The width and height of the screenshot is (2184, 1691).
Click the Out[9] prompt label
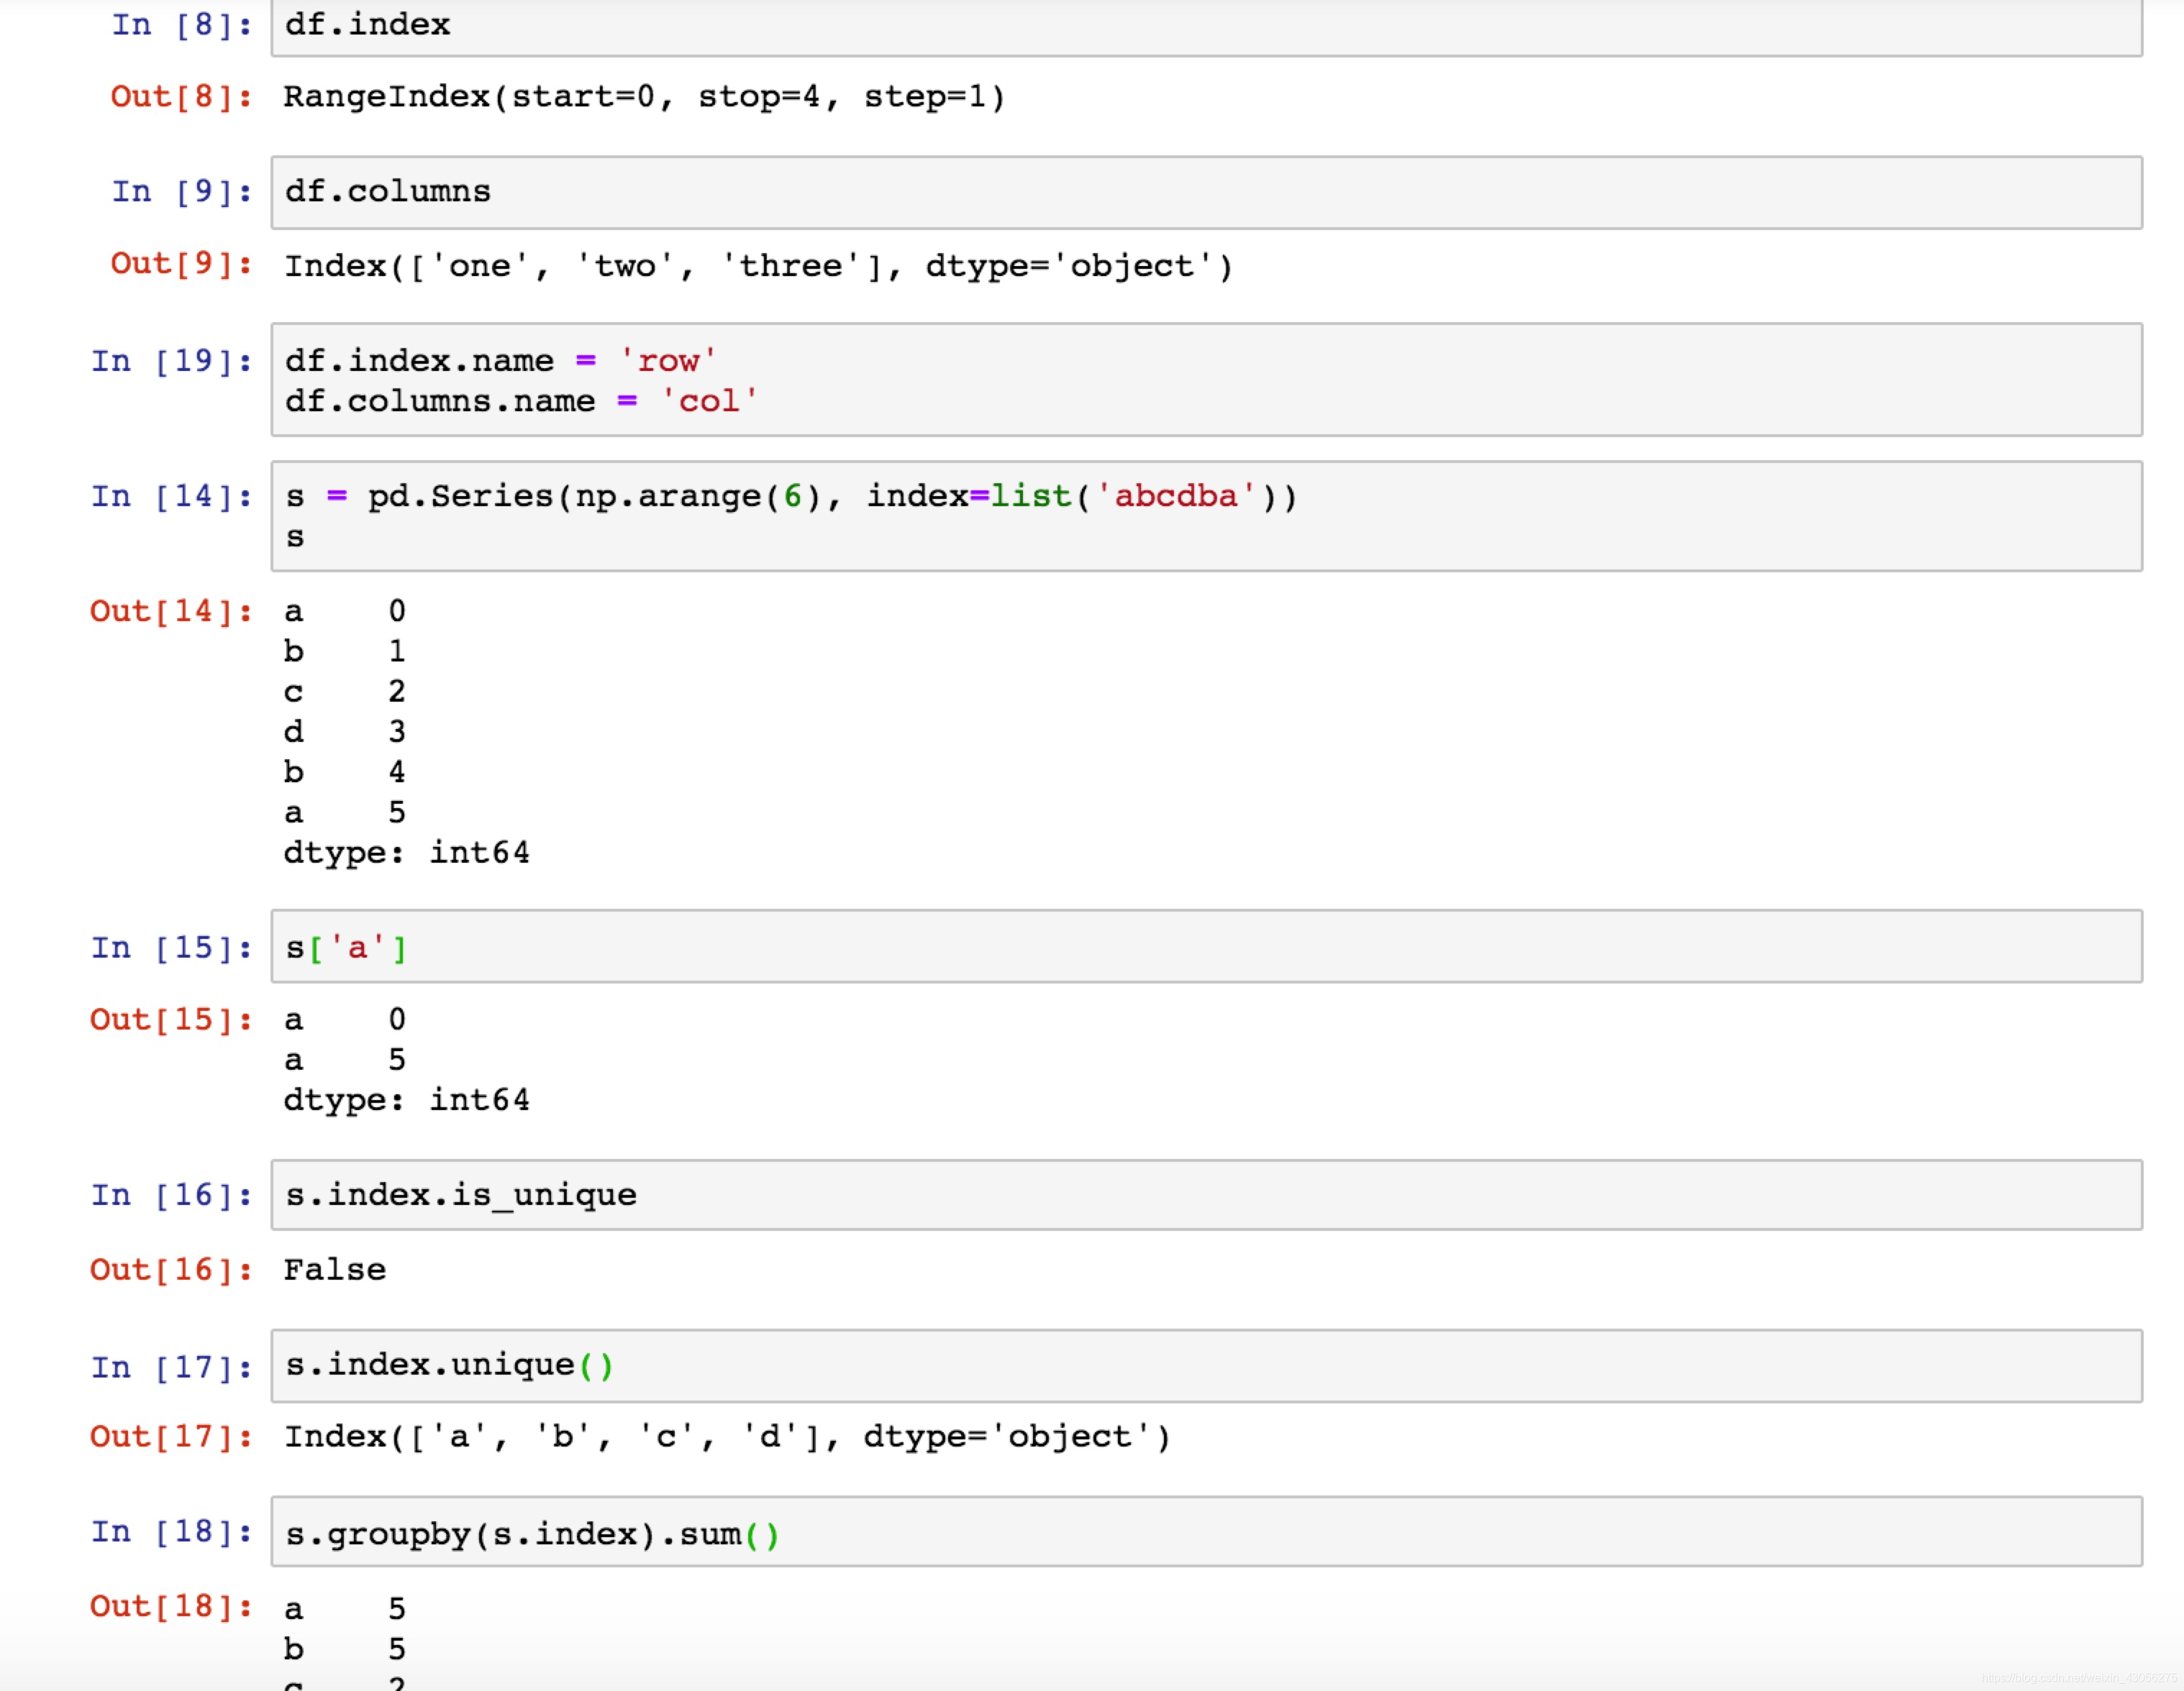[181, 264]
